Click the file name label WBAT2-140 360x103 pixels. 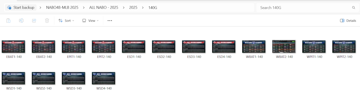point(284,57)
